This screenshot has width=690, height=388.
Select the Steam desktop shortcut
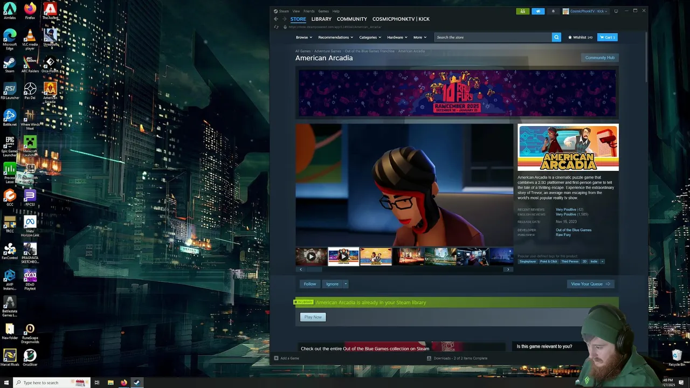pyautogui.click(x=10, y=65)
